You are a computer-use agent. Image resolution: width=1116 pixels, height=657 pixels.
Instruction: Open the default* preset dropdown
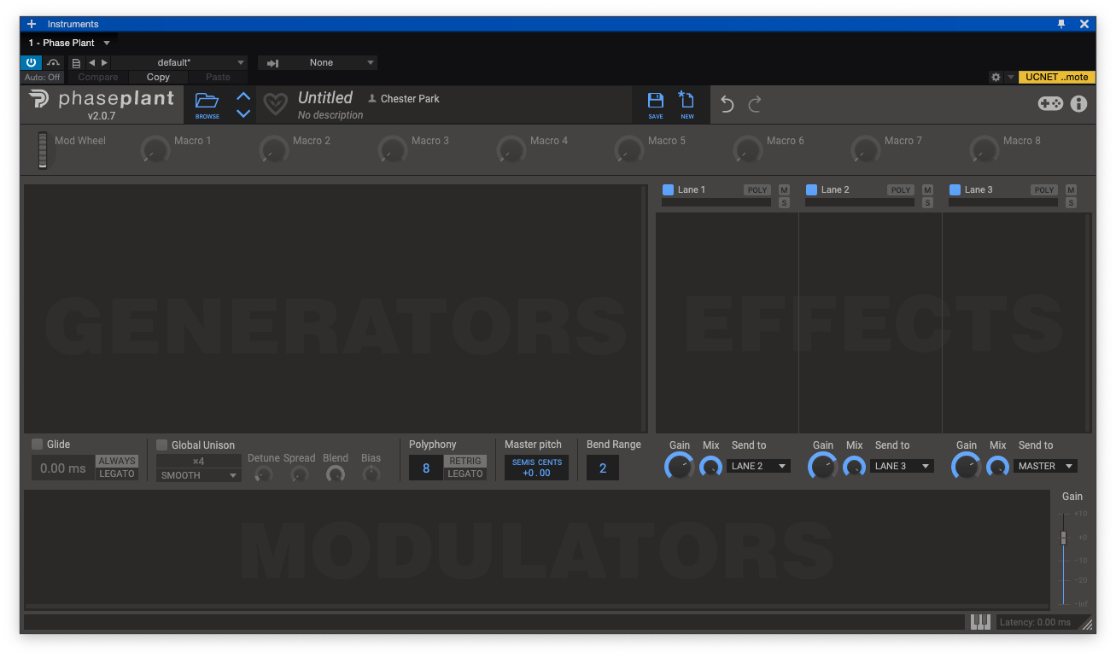pos(179,62)
